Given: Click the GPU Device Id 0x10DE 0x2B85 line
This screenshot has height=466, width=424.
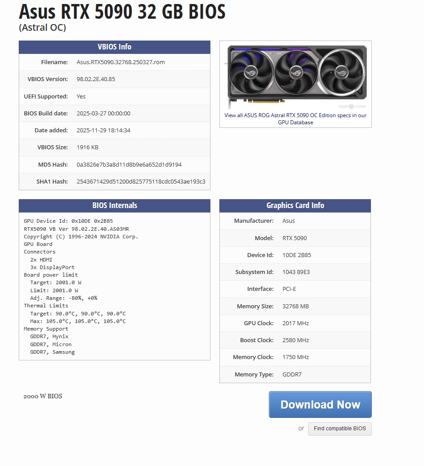Looking at the screenshot, I should pos(68,221).
